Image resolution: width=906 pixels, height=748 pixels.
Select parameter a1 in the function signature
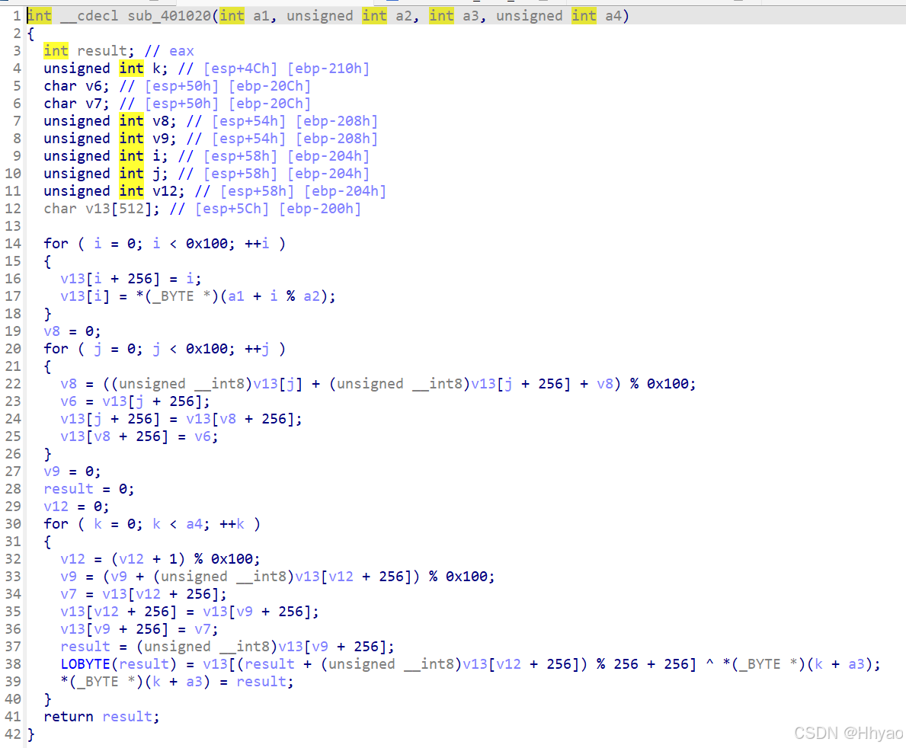261,15
